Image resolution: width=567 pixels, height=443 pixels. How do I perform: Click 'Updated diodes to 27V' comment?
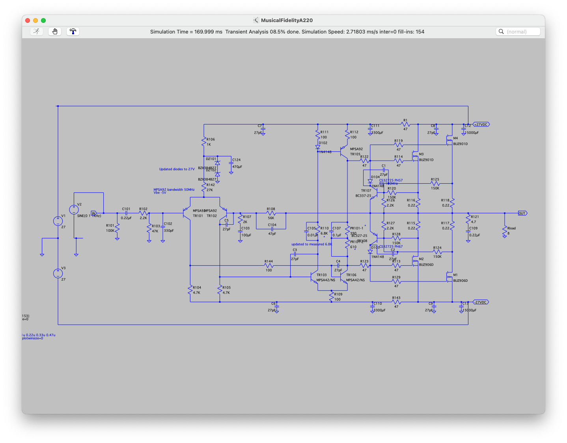(x=177, y=169)
